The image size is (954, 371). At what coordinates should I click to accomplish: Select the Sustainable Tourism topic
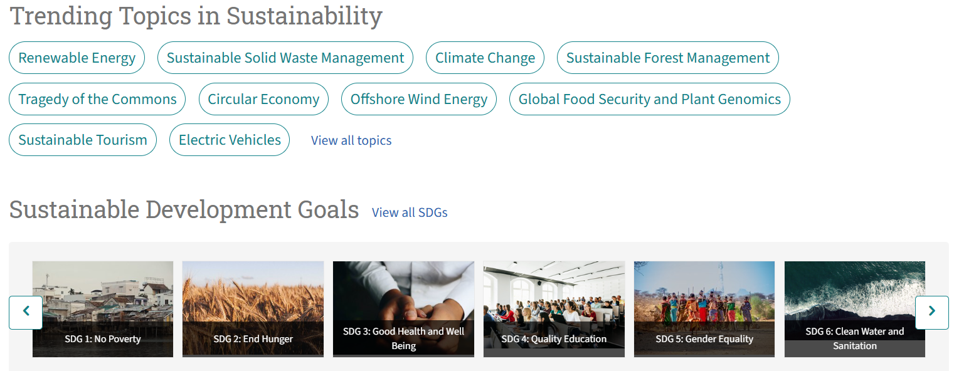click(82, 139)
